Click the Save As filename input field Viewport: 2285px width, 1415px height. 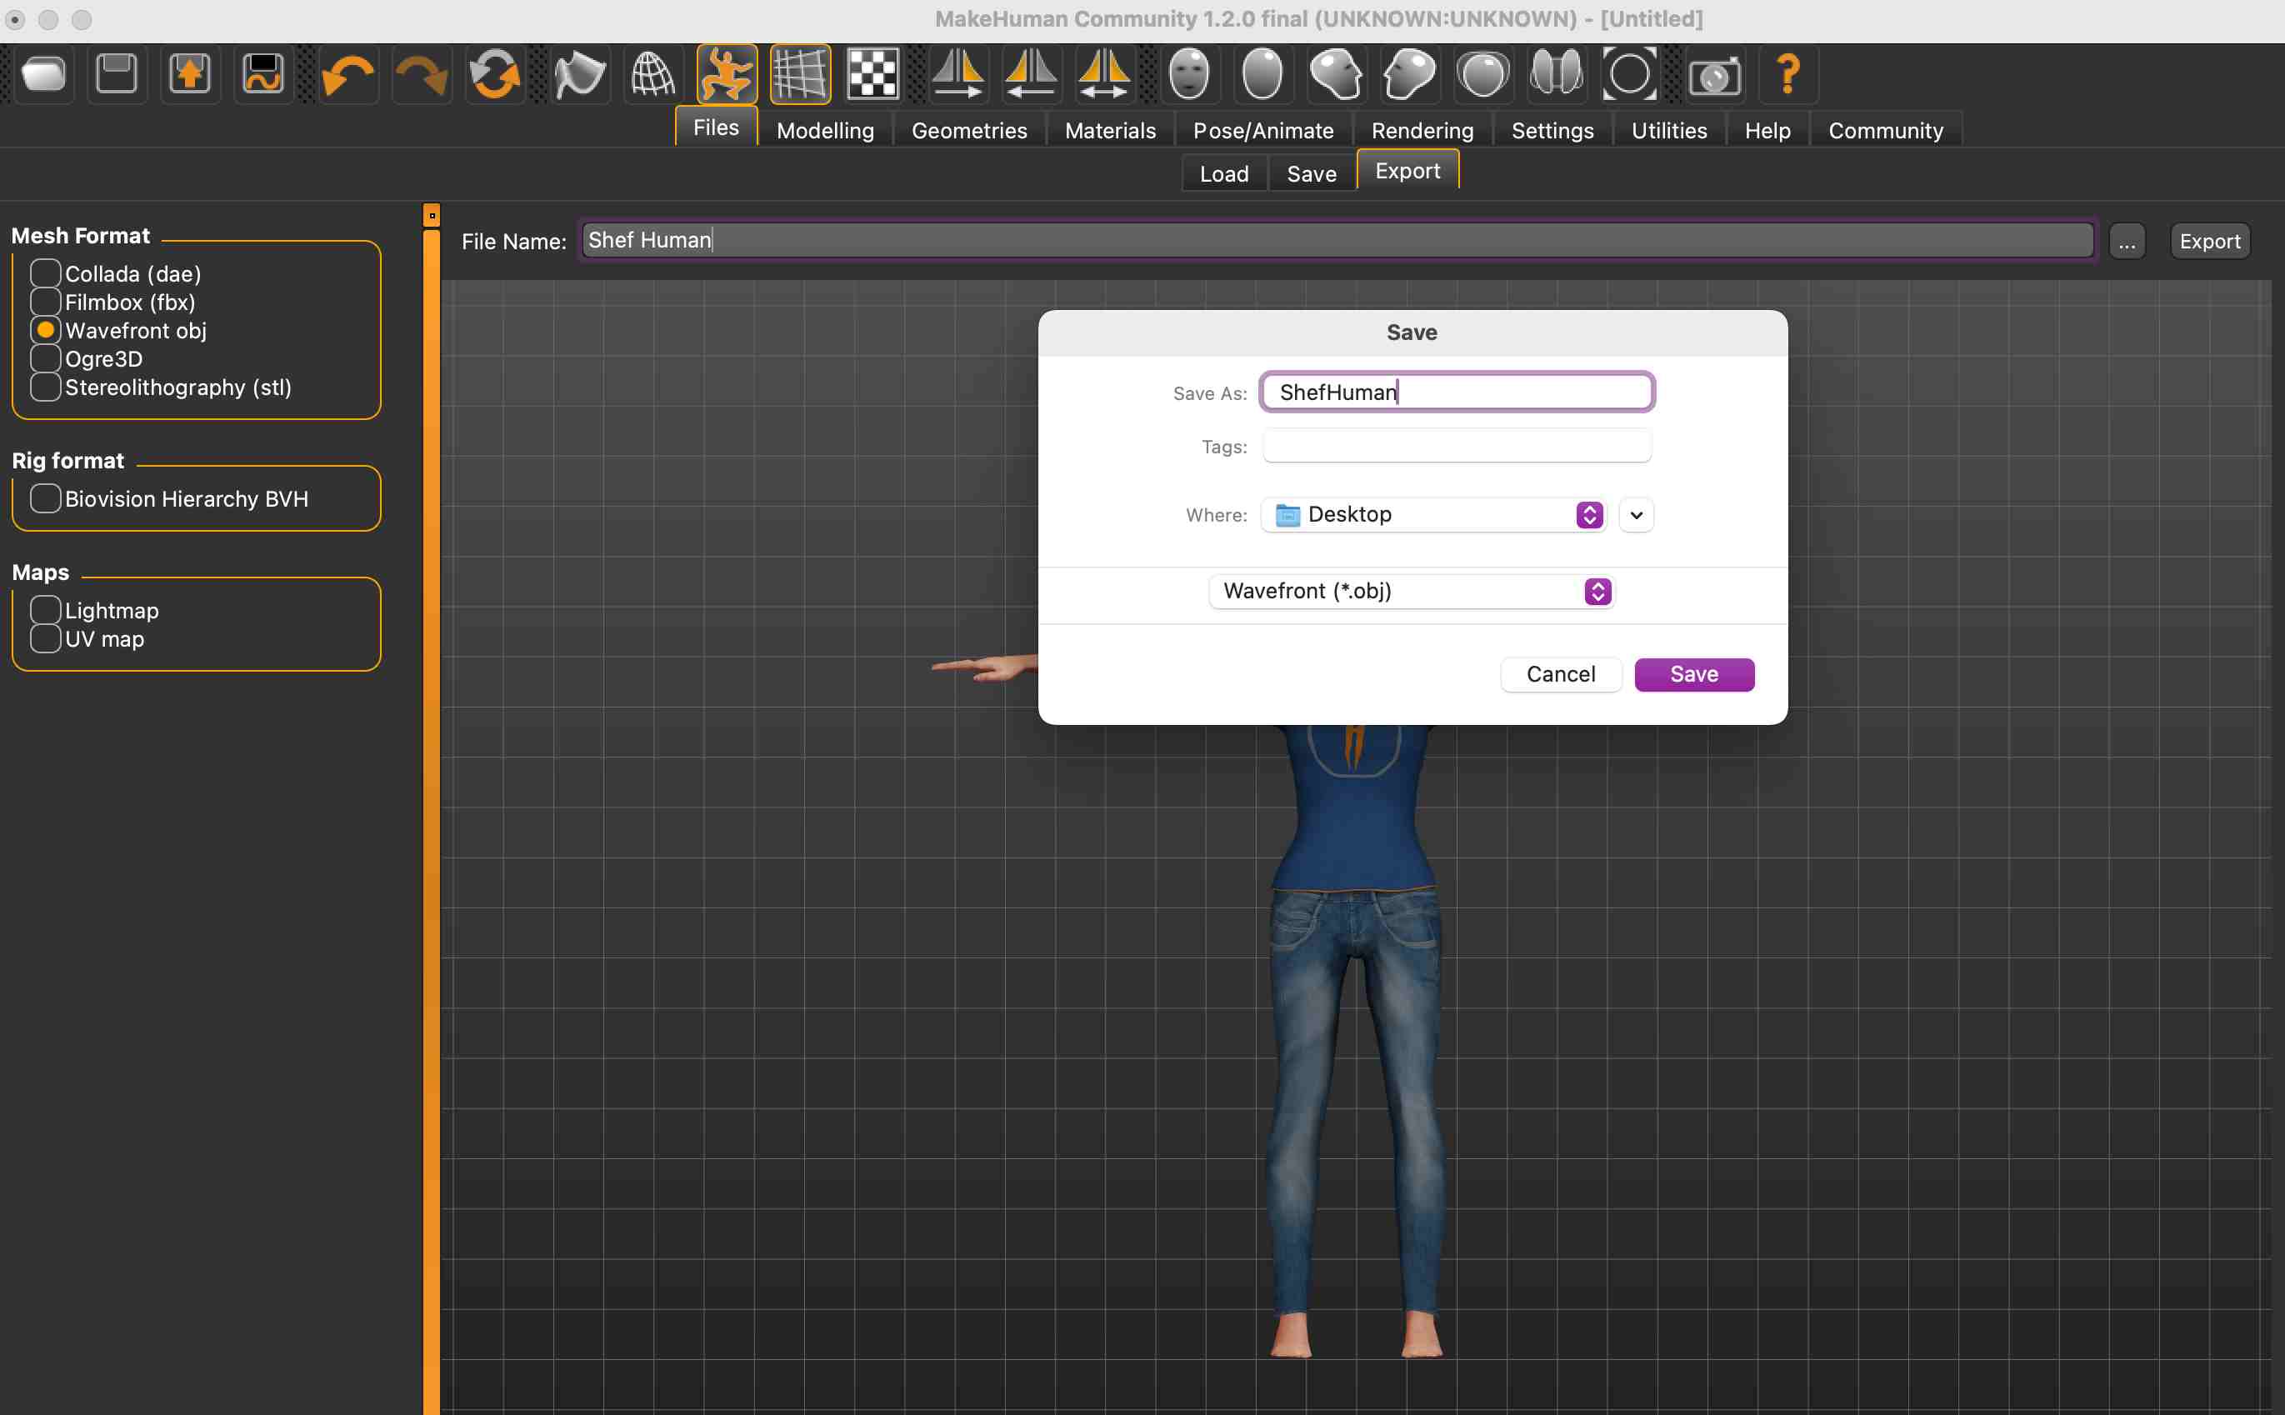[1456, 392]
